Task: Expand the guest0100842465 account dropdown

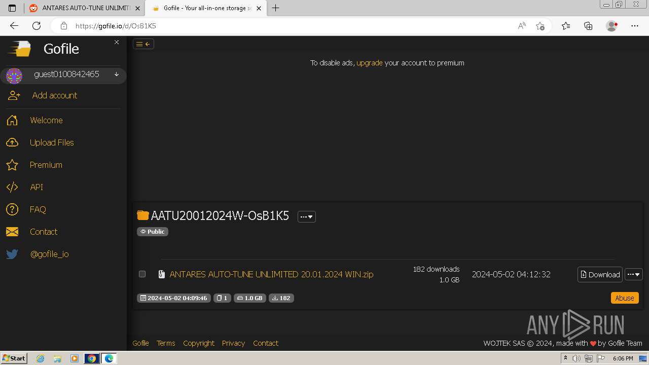Action: click(x=117, y=74)
